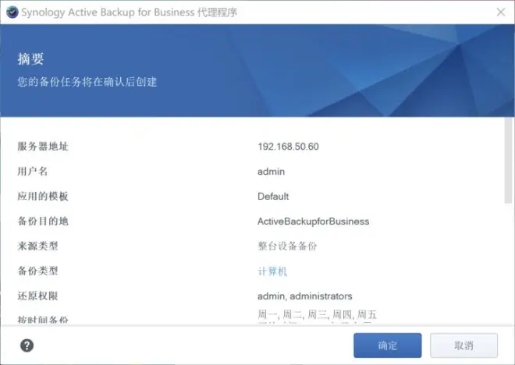Viewport: 515px width, 365px height.
Task: Click the help question mark icon
Action: coord(27,346)
